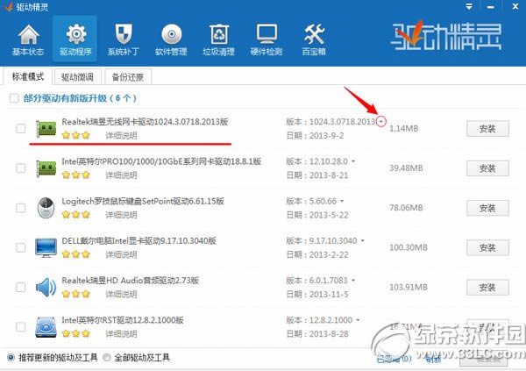Click the Logitech mouse device icon
Viewport: 526px width, 371px height.
click(x=46, y=208)
